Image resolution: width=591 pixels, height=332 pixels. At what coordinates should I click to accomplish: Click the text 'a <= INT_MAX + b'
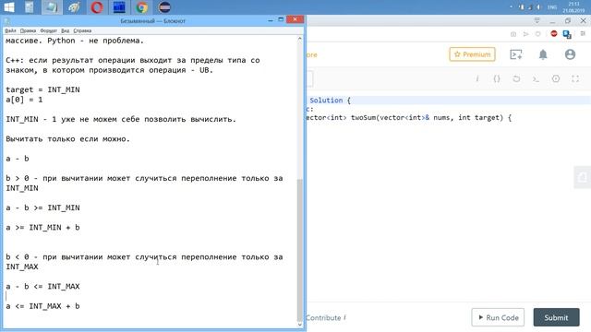42,306
